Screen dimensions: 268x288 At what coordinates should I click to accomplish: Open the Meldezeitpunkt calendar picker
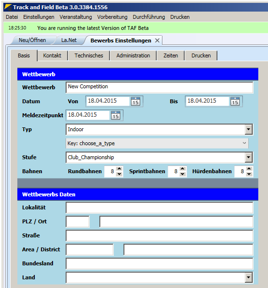click(x=116, y=115)
